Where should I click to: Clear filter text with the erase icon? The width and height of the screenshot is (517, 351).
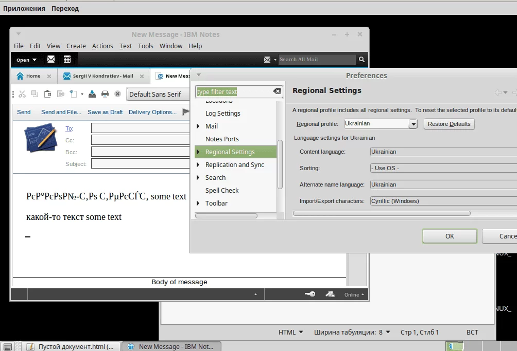pos(277,91)
